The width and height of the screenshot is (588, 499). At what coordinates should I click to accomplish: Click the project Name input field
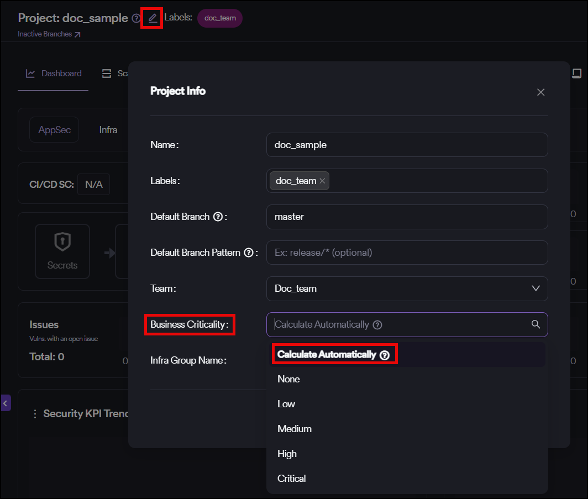(407, 145)
